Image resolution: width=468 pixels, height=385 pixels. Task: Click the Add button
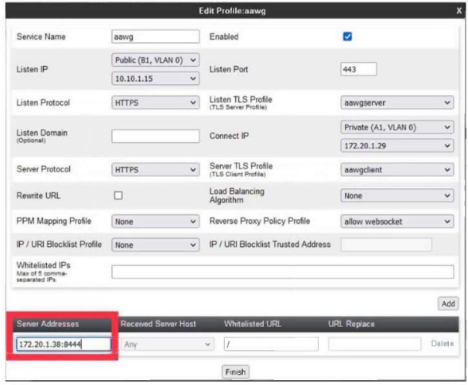448,303
